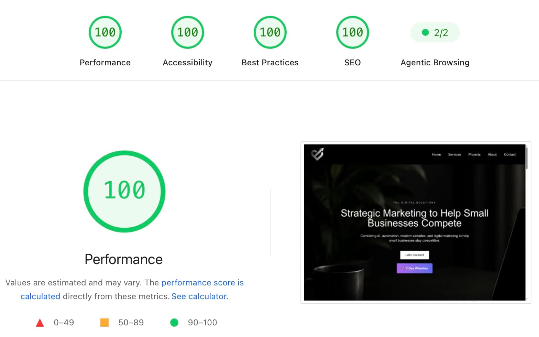Screen dimensions: 539x337
Task: Click the large 'Performance' heading text
Action: pyautogui.click(x=124, y=259)
